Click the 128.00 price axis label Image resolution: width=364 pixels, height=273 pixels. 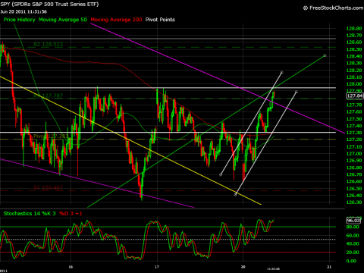[x=354, y=84]
